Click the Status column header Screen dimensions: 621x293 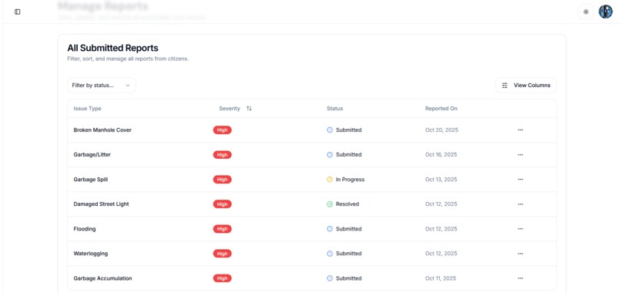click(334, 108)
